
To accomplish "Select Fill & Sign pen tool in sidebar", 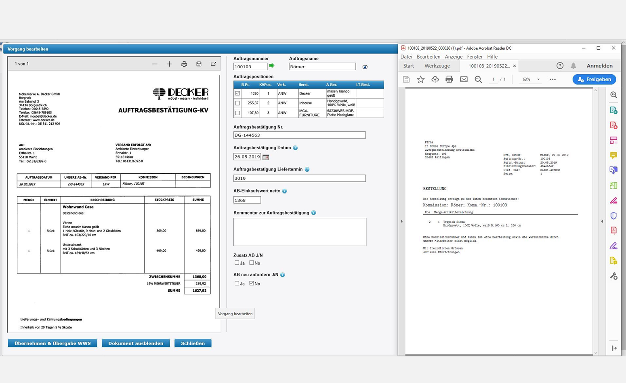I will (613, 246).
